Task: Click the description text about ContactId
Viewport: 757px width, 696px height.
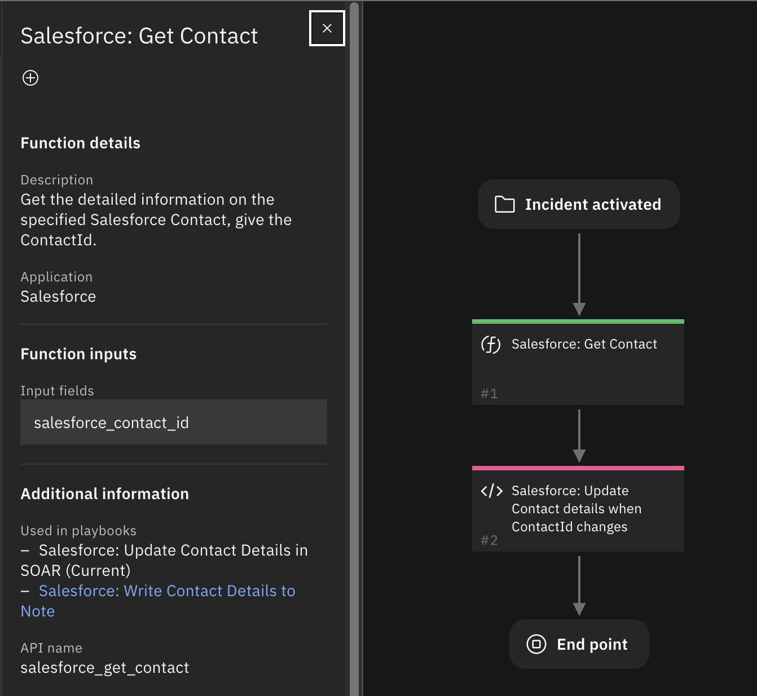Action: click(x=156, y=219)
